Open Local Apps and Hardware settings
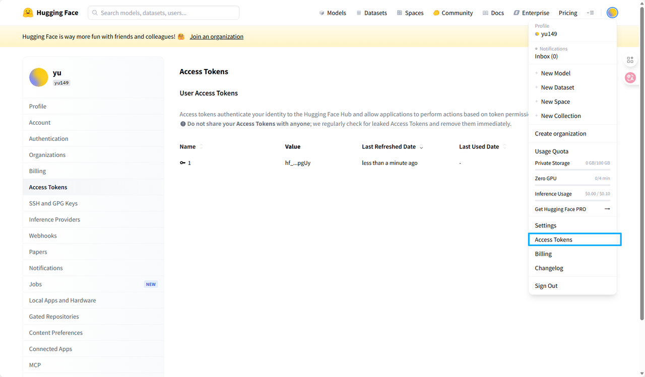The height and width of the screenshot is (377, 645). 93,300
